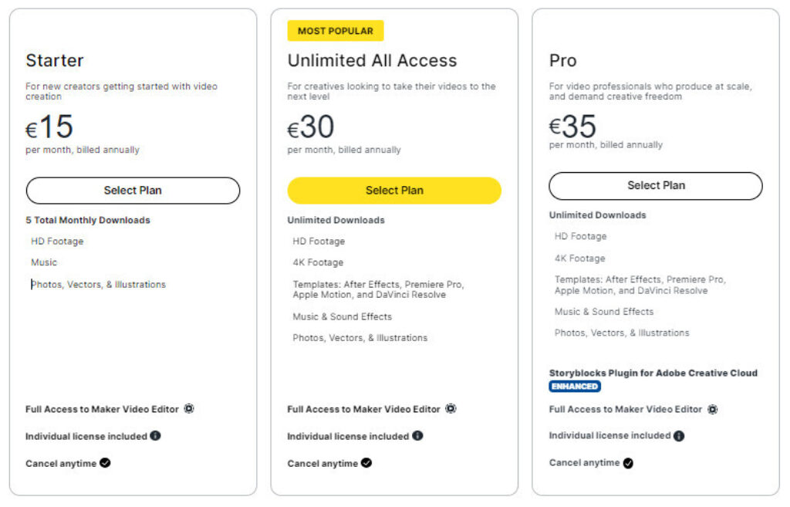The width and height of the screenshot is (790, 507).
Task: Select Plan for the Starter tier
Action: 133,190
